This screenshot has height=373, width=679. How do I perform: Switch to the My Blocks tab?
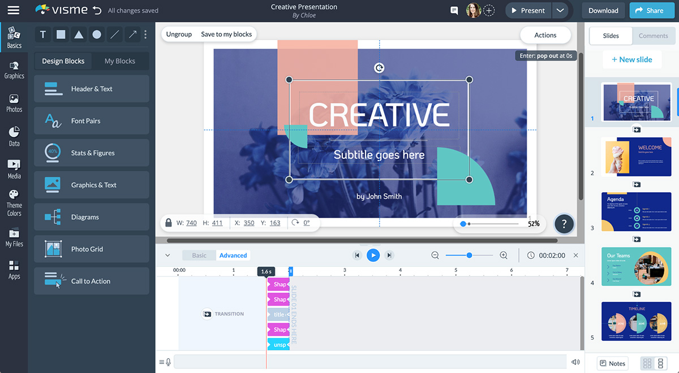[119, 60]
